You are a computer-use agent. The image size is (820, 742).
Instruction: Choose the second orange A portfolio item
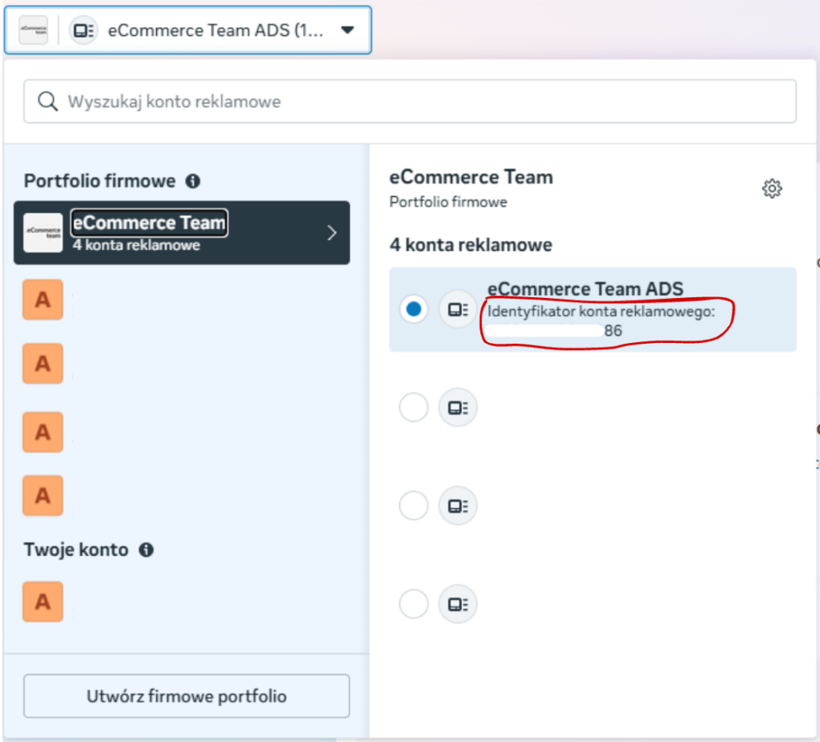click(x=42, y=364)
